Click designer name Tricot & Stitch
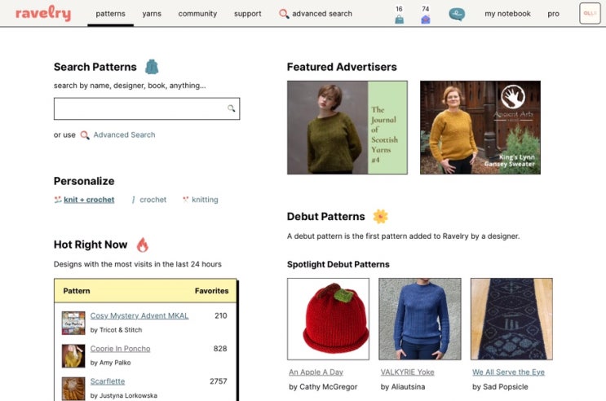This screenshot has height=401, width=606. [x=121, y=330]
